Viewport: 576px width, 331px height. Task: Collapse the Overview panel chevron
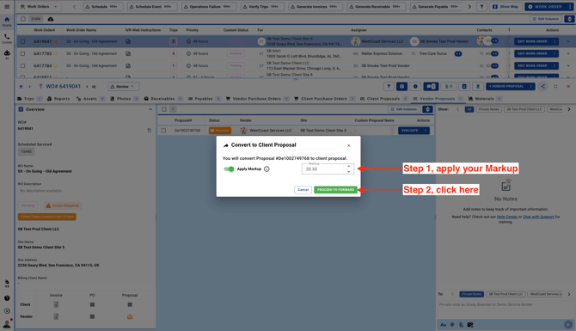(150, 109)
